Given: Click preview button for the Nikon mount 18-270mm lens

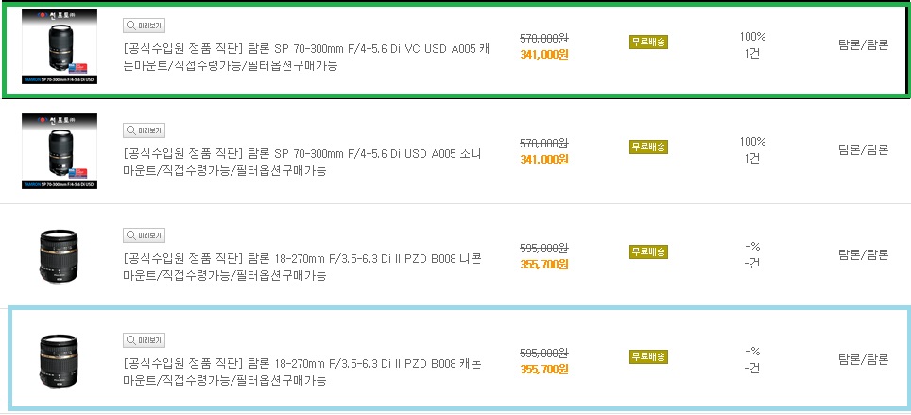Looking at the screenshot, I should (145, 235).
